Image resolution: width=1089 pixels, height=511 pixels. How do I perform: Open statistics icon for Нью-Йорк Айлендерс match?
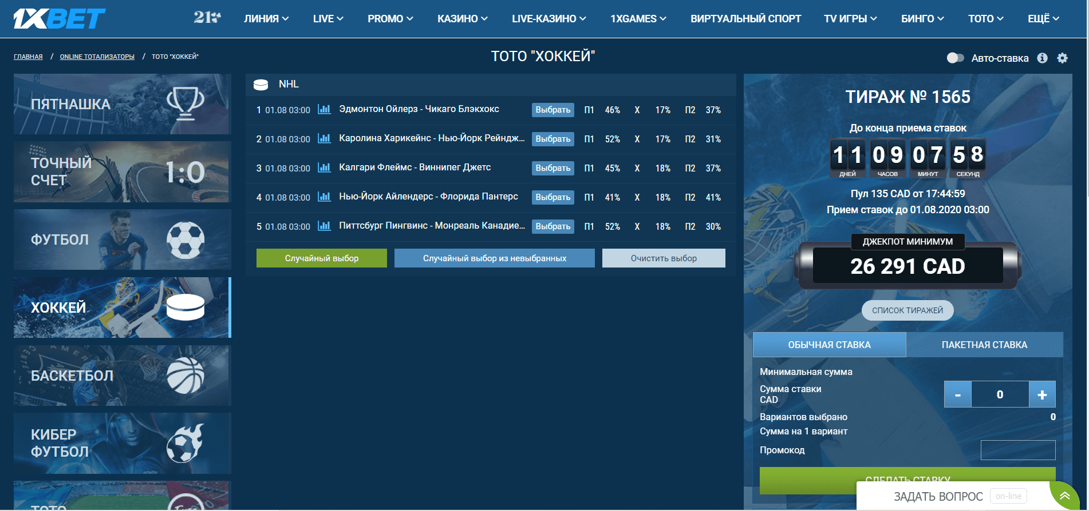[324, 197]
